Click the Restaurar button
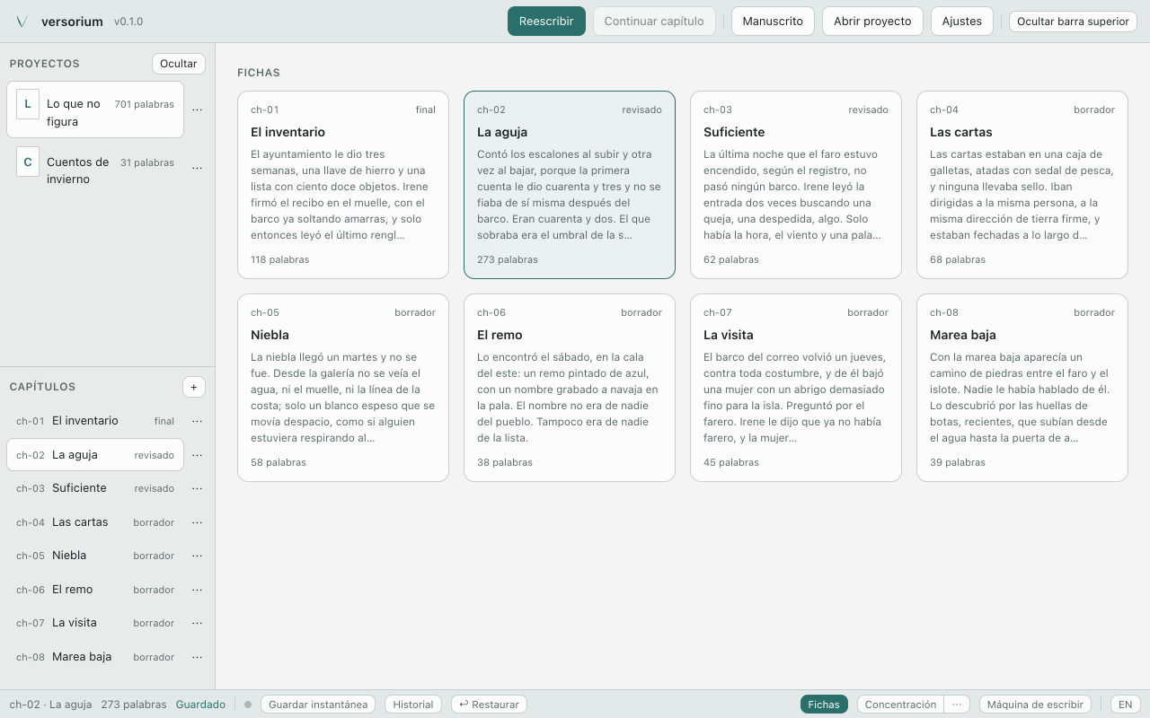 pyautogui.click(x=489, y=705)
